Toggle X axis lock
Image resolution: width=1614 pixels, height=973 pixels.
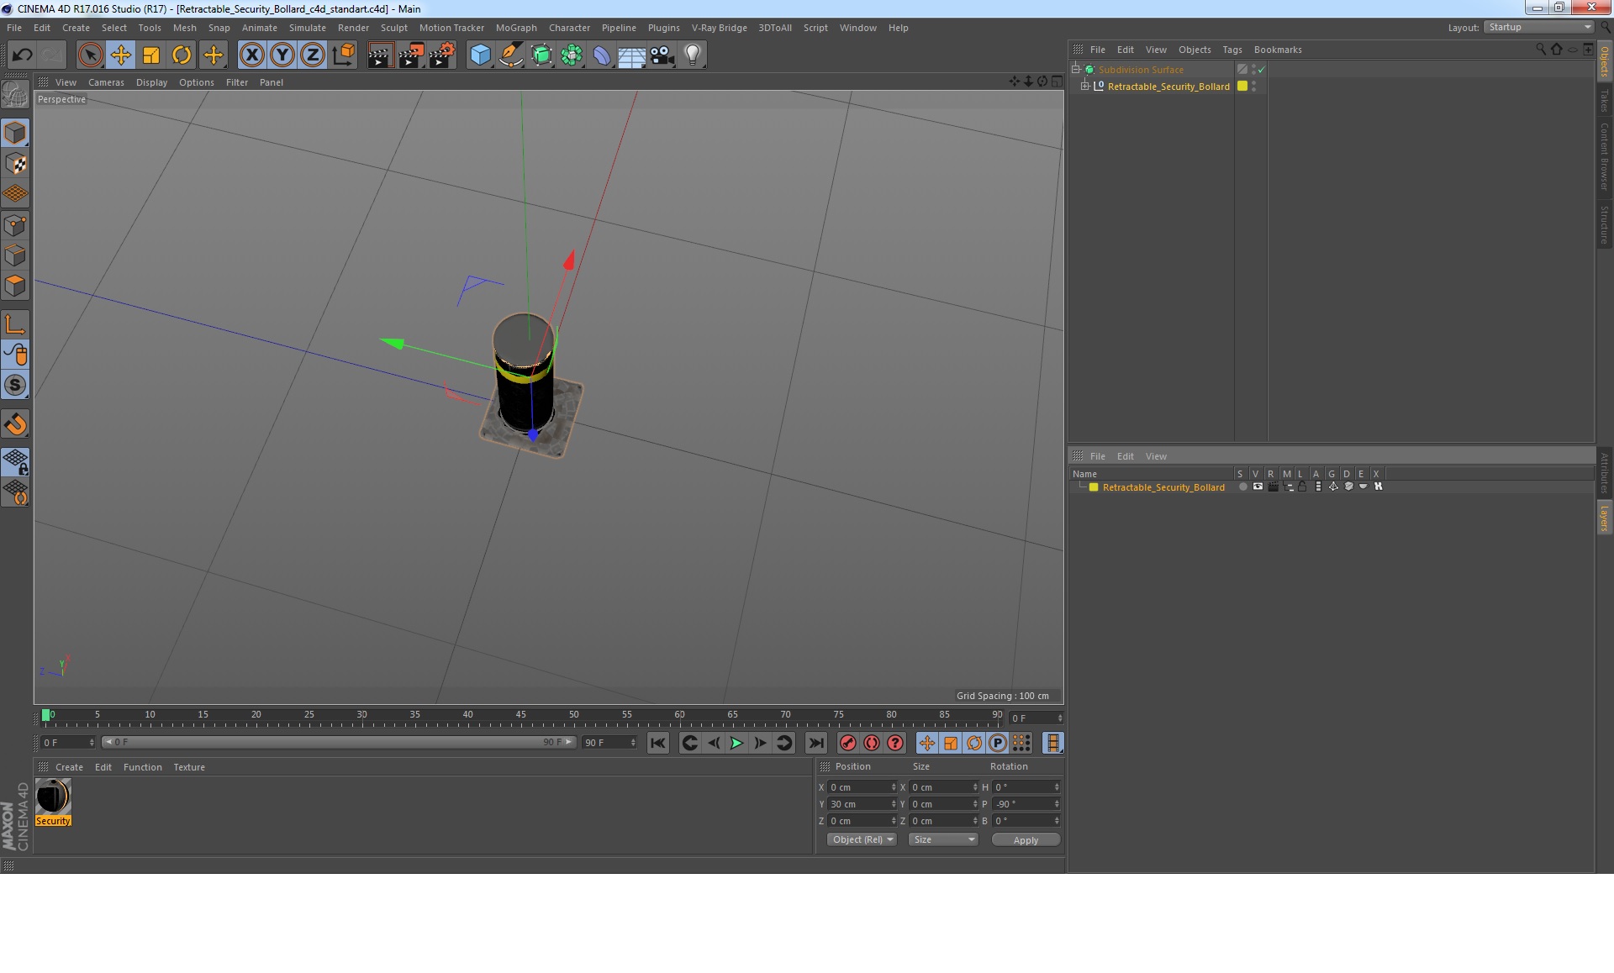251,55
